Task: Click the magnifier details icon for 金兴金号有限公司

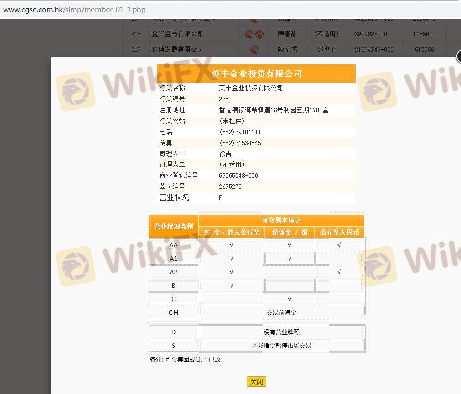Action: click(x=249, y=34)
